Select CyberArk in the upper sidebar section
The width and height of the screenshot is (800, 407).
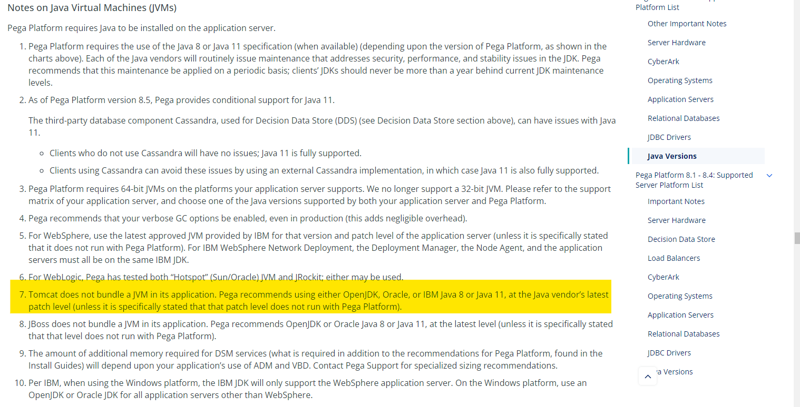(x=663, y=61)
